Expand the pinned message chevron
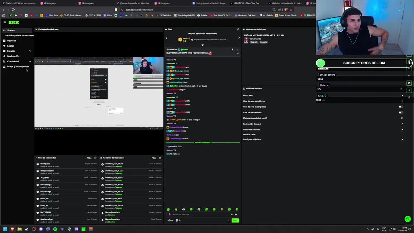 coord(238,53)
